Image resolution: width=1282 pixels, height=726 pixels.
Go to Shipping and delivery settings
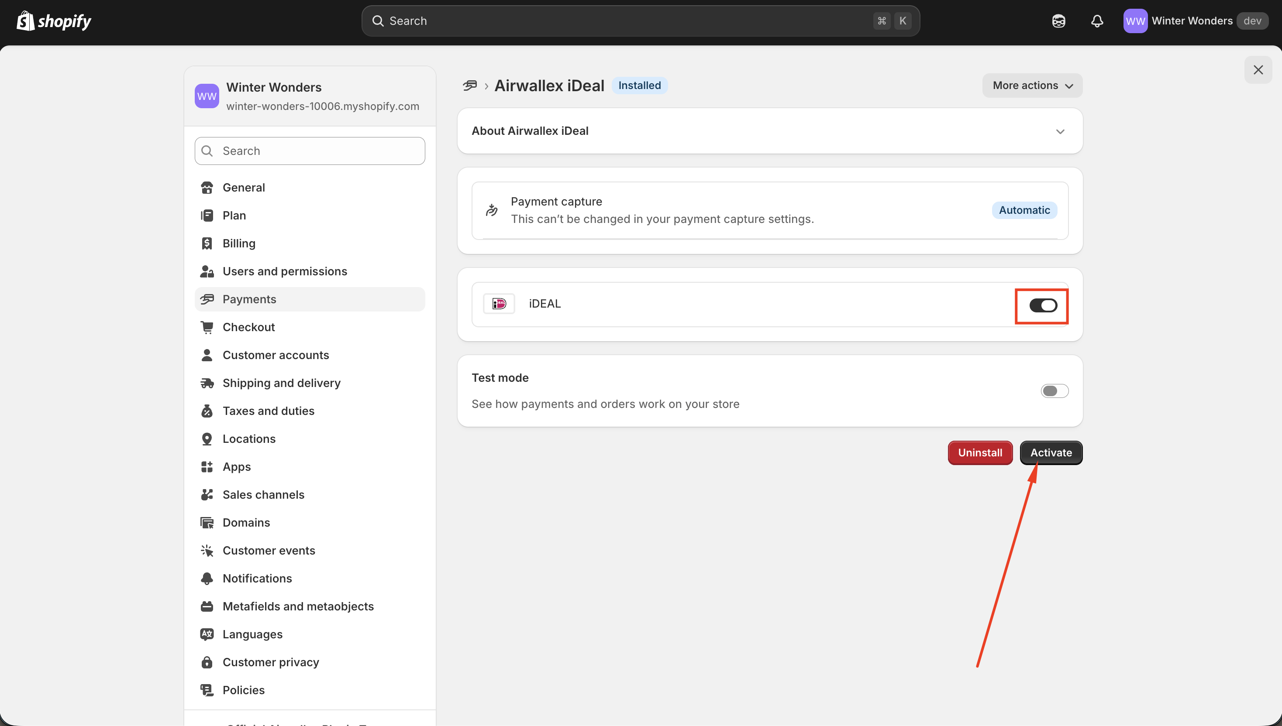[282, 383]
